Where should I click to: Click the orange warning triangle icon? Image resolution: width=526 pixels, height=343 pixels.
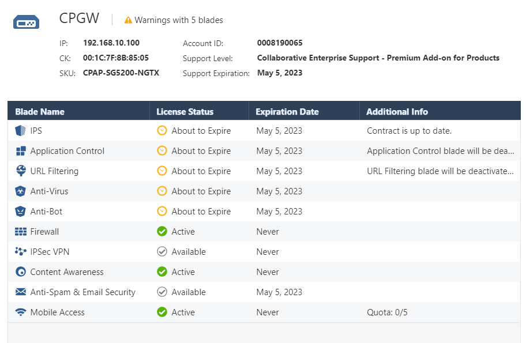click(128, 20)
